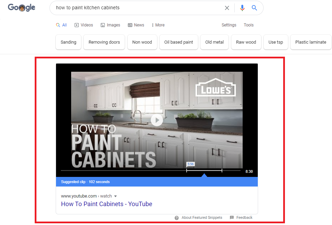Click the 8:30 video duration label

point(249,171)
